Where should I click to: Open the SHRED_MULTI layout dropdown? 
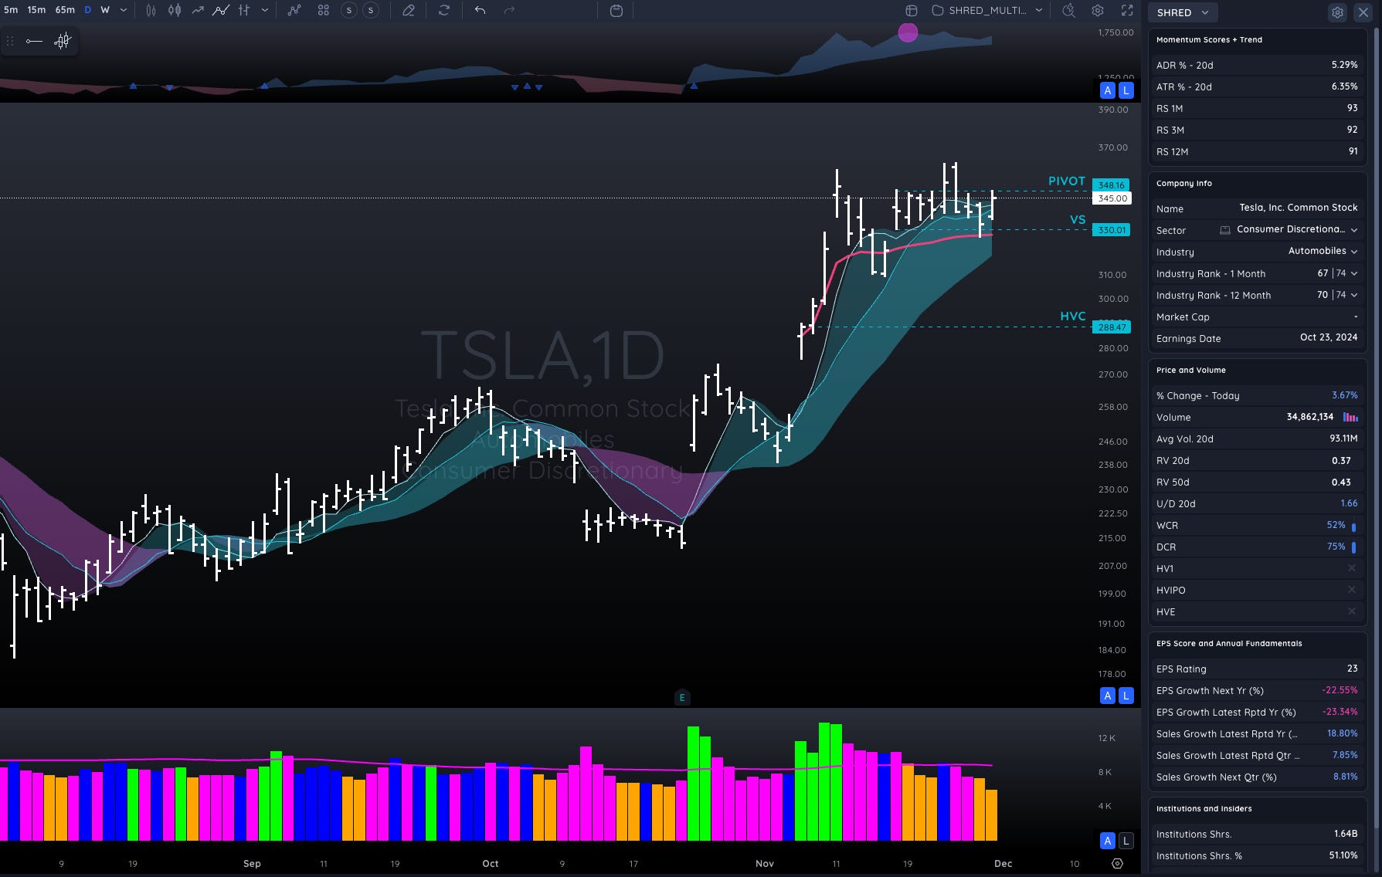988,11
